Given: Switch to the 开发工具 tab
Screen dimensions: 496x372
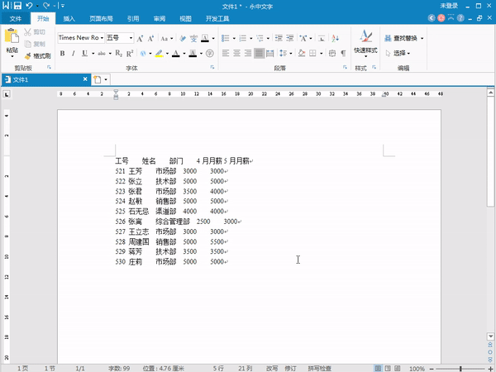Looking at the screenshot, I should [x=217, y=19].
